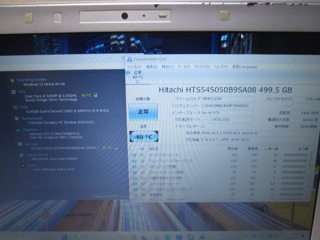The image size is (320, 240).
Task: Click the green Storage temperature indicator icon
Action: 116,147
